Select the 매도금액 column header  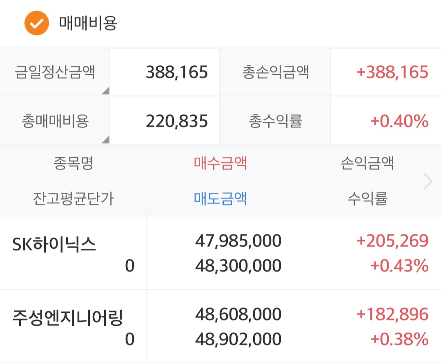(x=220, y=198)
